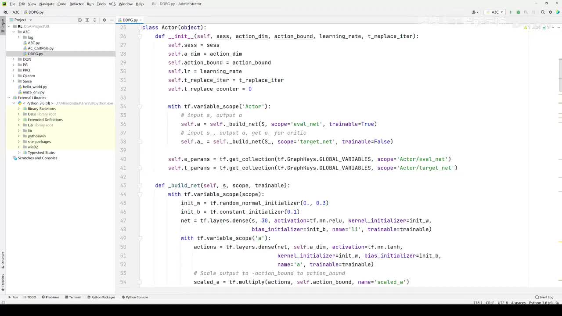Open Search Everywhere magnifier
Screen dimensions: 562x316
coord(543,12)
